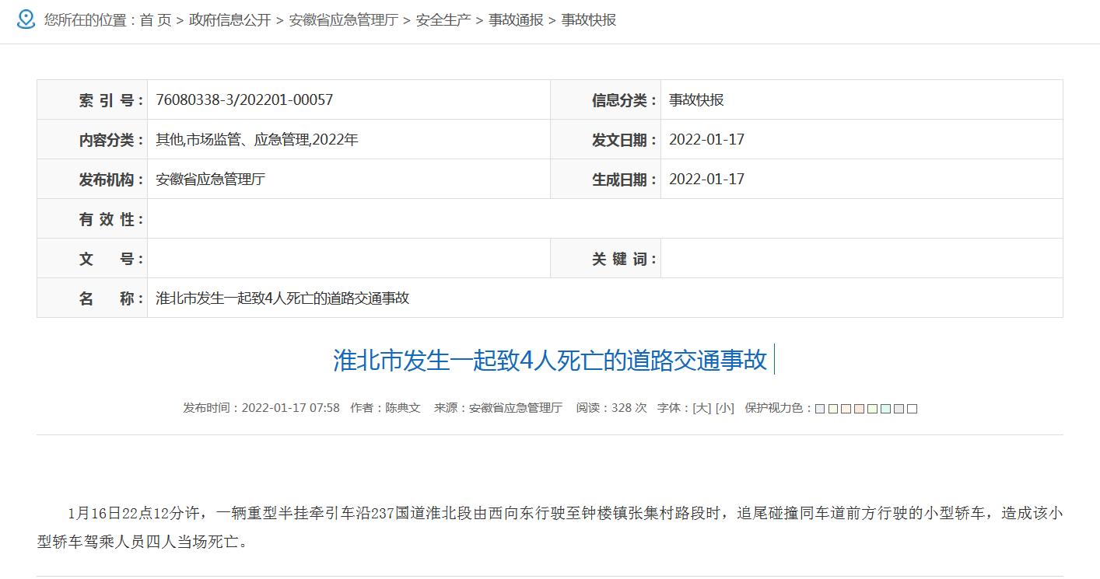The height and width of the screenshot is (579, 1100).
Task: Choose the white eye-protection color
Action: [913, 409]
